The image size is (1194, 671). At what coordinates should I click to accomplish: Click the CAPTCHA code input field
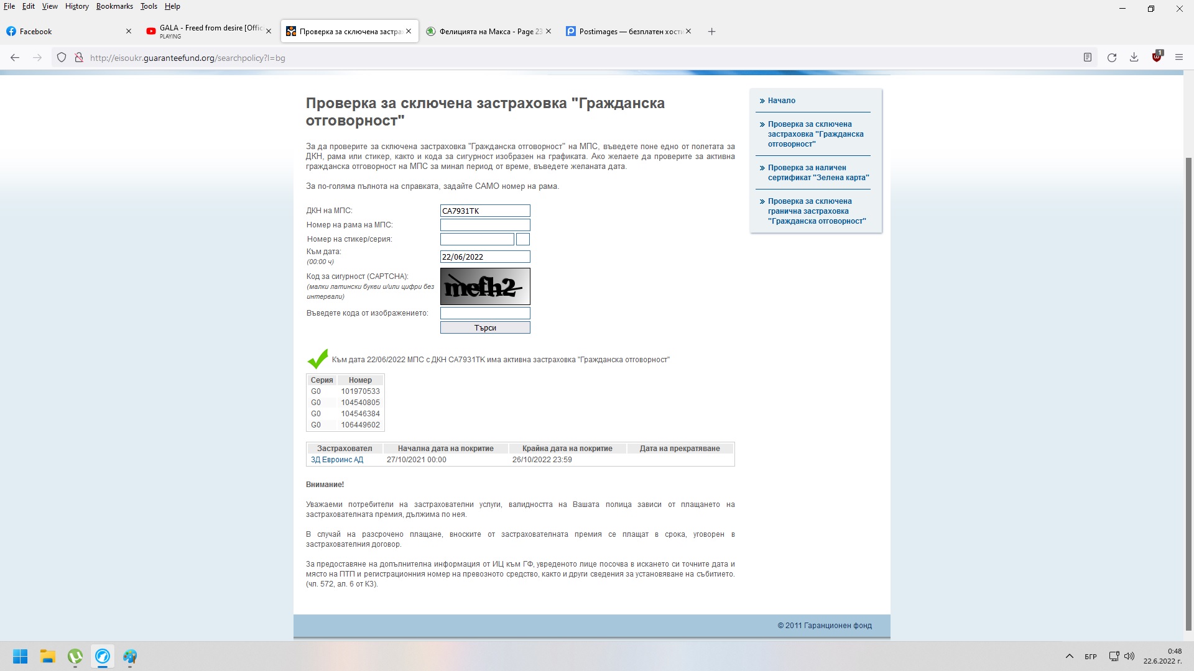point(485,313)
